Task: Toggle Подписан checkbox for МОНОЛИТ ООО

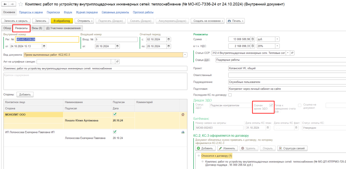Action: coord(115,114)
